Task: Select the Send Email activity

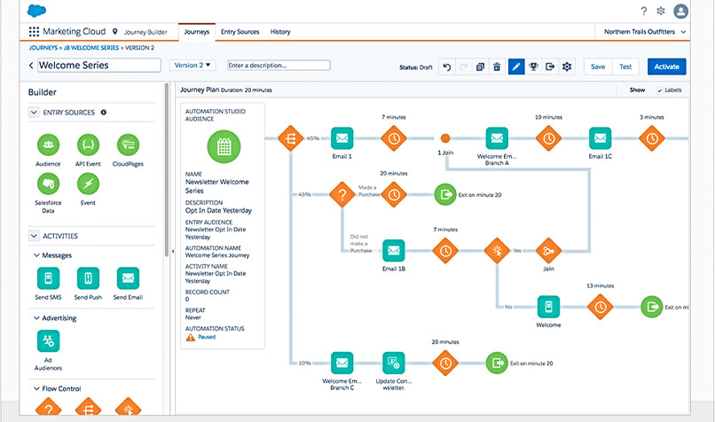Action: (128, 278)
